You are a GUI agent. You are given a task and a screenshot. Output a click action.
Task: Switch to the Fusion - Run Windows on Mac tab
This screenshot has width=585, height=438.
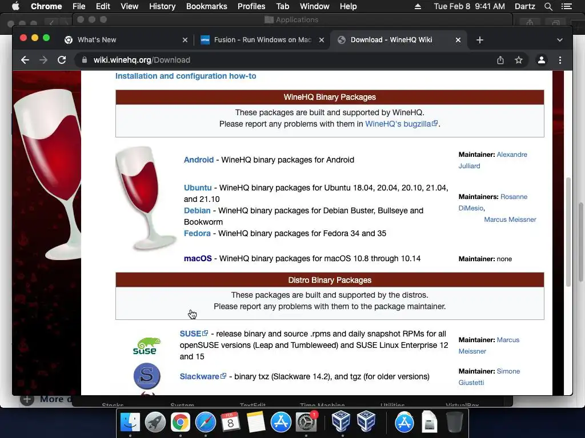point(262,40)
